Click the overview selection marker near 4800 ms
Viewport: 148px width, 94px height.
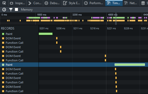pyautogui.click(x=116, y=19)
